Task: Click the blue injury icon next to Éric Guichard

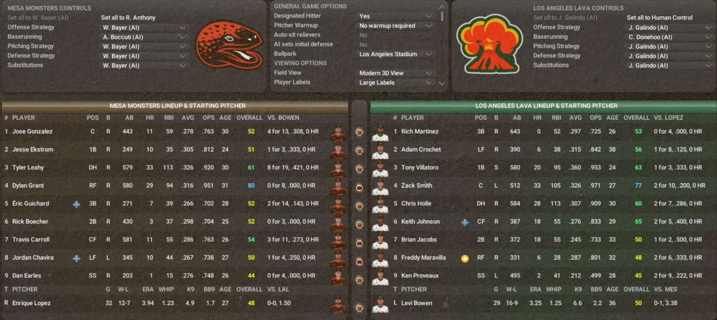Action: pos(76,204)
